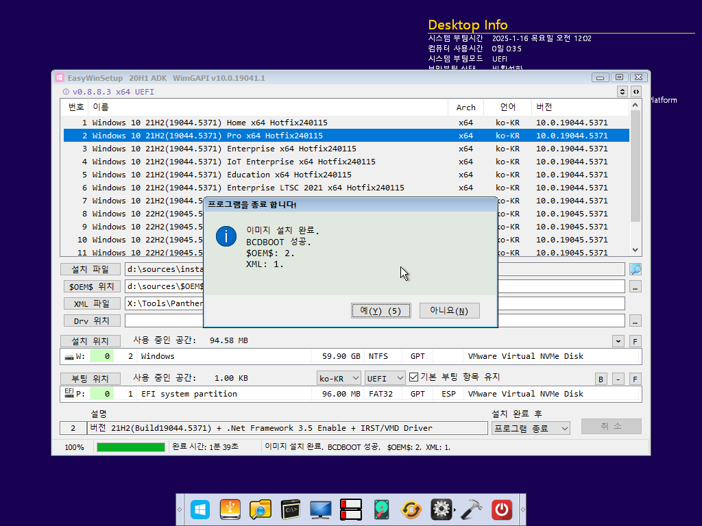Click the magnifier browse icon for install file
This screenshot has height=526, width=702.
click(x=636, y=269)
